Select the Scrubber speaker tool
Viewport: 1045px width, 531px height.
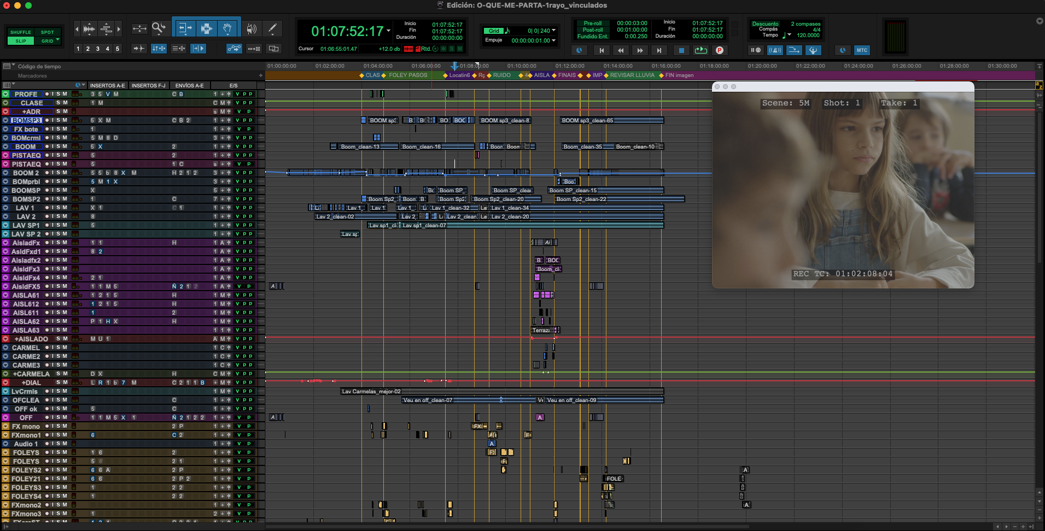tap(251, 28)
